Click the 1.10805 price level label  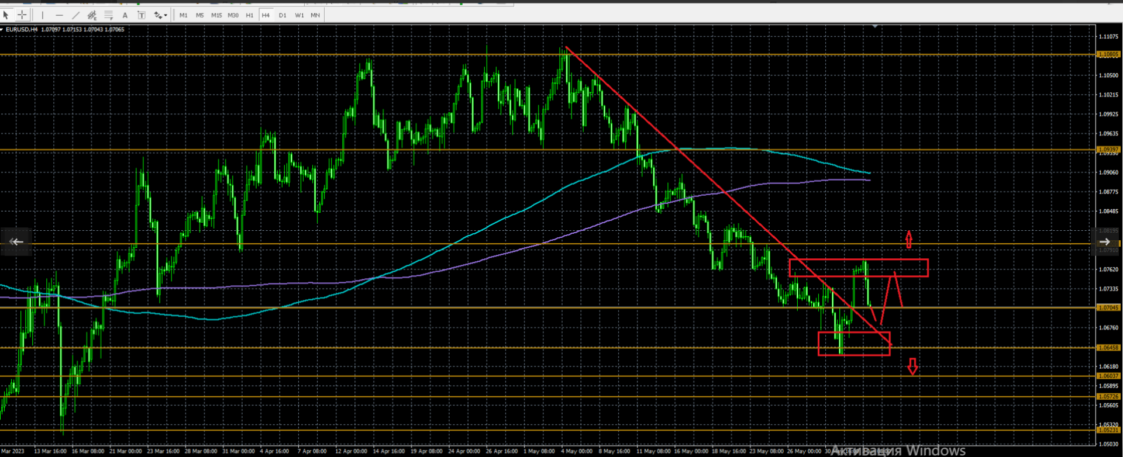[x=1108, y=54]
